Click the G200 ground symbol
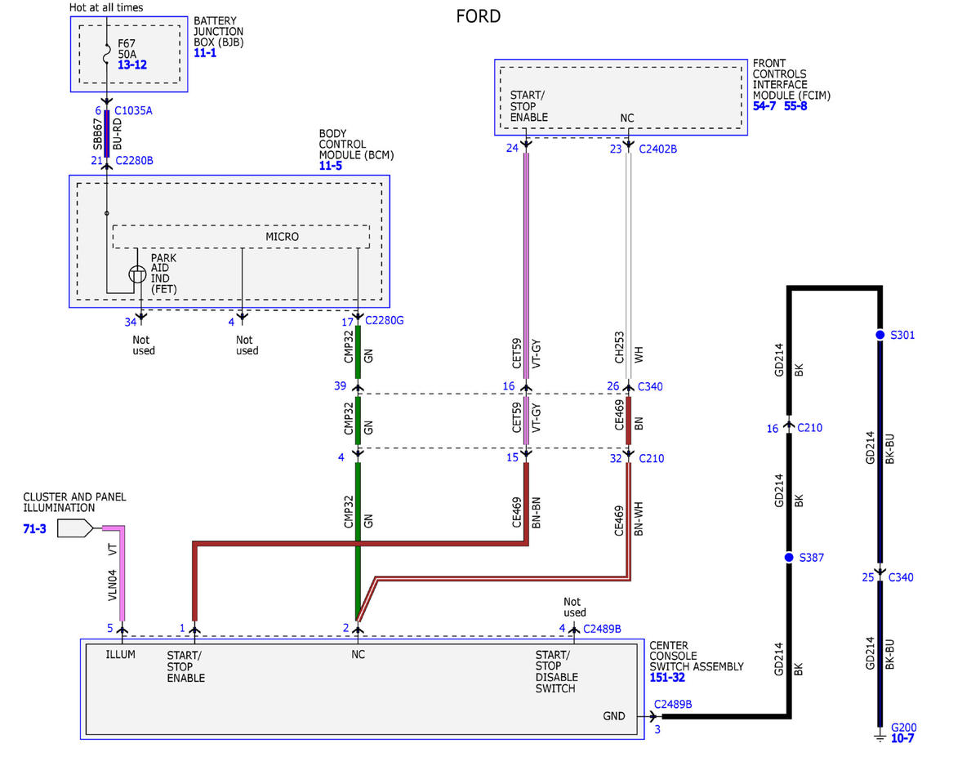The height and width of the screenshot is (757, 980). tap(880, 737)
